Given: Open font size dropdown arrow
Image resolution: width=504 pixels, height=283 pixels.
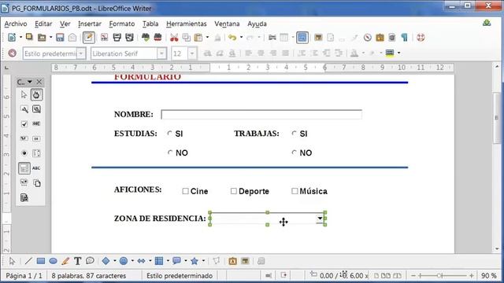Looking at the screenshot, I should coord(192,53).
